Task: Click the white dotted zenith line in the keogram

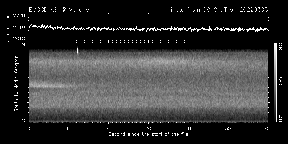Action: 148,83
